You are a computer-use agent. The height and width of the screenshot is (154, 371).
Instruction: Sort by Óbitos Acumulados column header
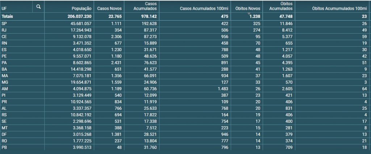pos(281,6)
